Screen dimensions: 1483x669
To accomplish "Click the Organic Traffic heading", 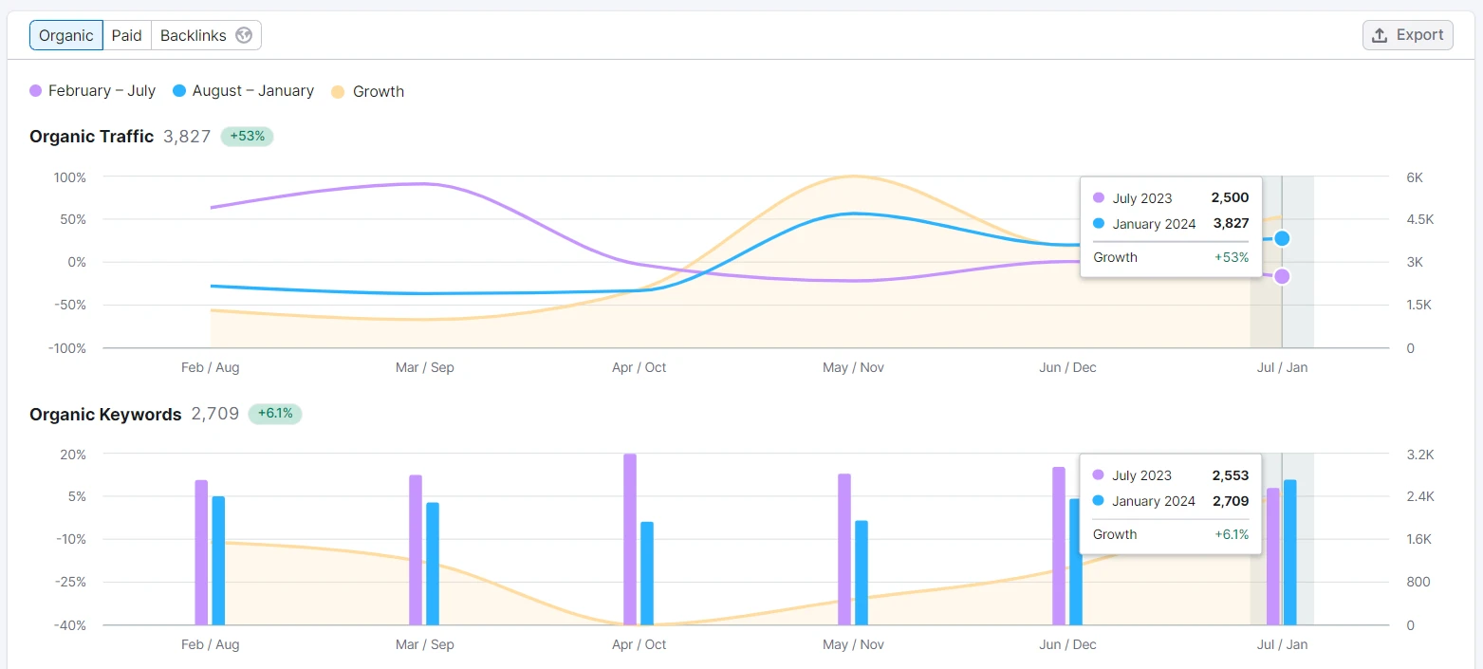I will pyautogui.click(x=91, y=137).
